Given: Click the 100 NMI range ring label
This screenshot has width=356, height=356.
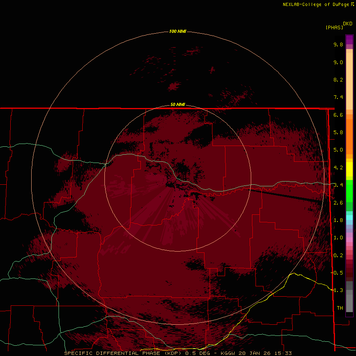Looking at the screenshot, I should [178, 31].
